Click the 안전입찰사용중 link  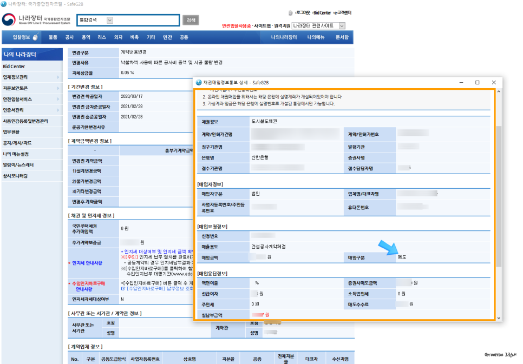pyautogui.click(x=237, y=25)
